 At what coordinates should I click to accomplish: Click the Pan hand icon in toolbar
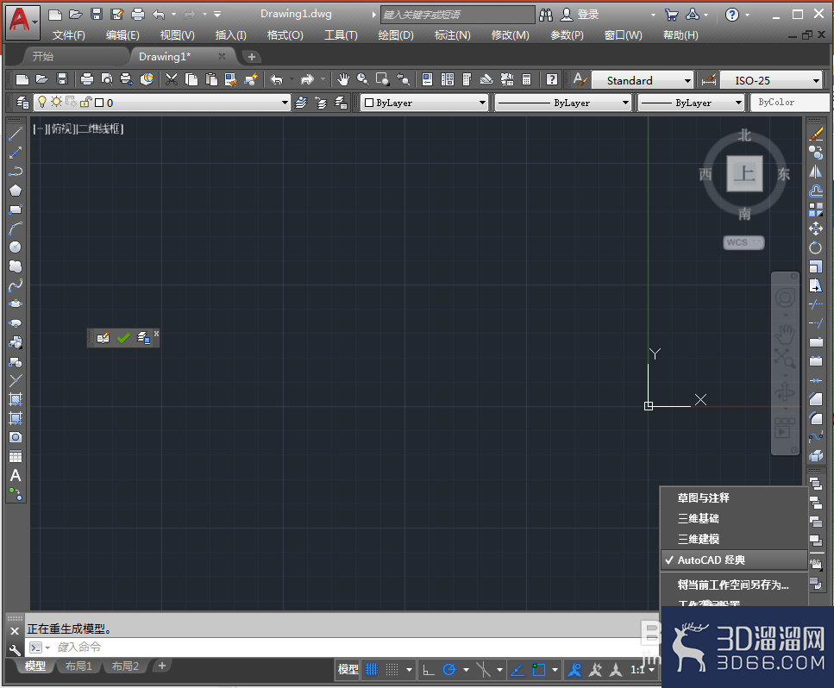343,80
